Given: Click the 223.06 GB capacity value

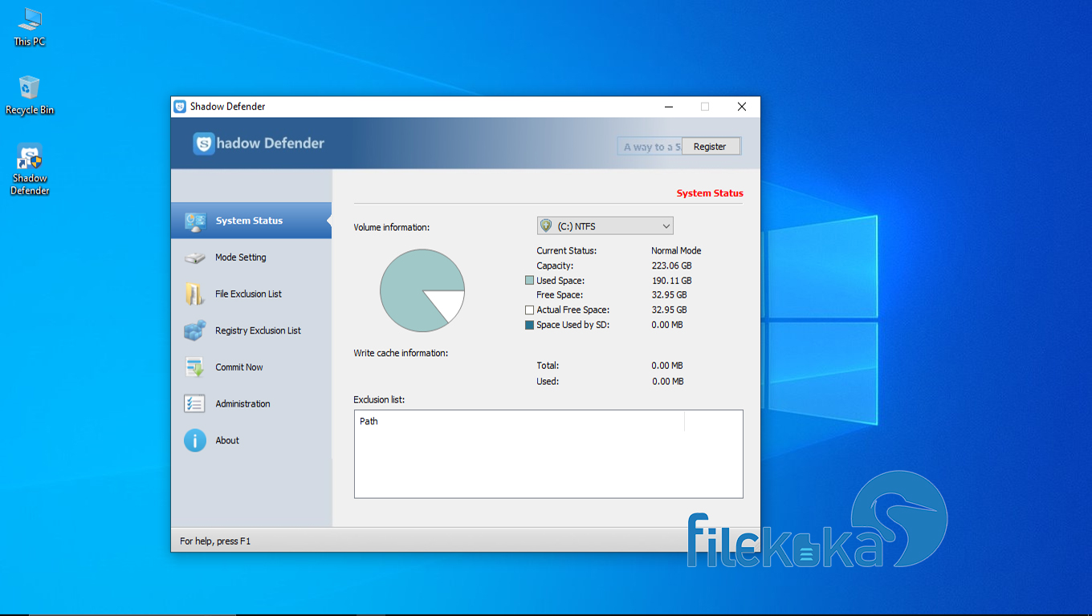Looking at the screenshot, I should pyautogui.click(x=672, y=265).
